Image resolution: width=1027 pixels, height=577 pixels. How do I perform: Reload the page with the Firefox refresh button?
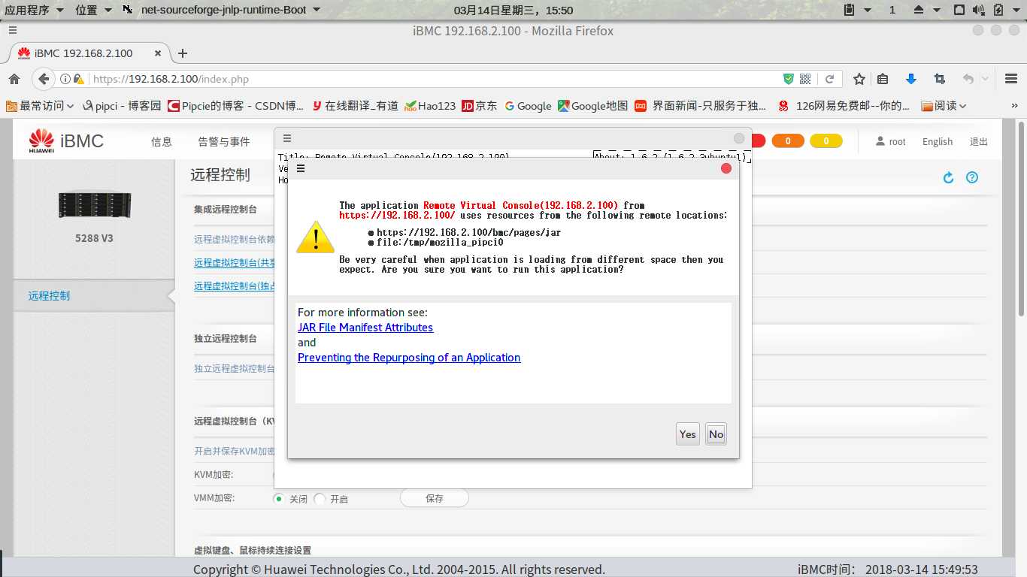pyautogui.click(x=829, y=79)
